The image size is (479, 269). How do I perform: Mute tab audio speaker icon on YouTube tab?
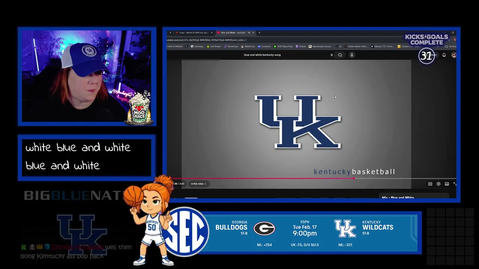click(249, 33)
